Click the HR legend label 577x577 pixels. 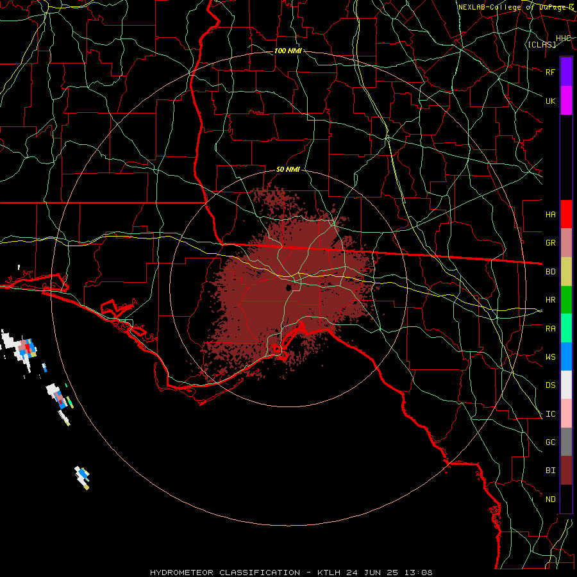point(551,300)
